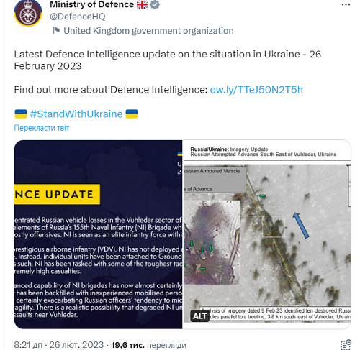Screen dimensions: 360x350
Task: Open the three-dot more options menu
Action: pyautogui.click(x=346, y=4)
